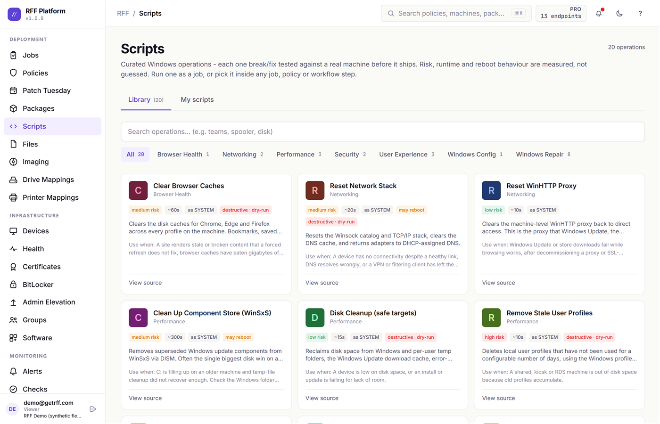The height and width of the screenshot is (424, 660).
Task: Click the Clear Browser Caches 'C' icon
Action: 138,190
